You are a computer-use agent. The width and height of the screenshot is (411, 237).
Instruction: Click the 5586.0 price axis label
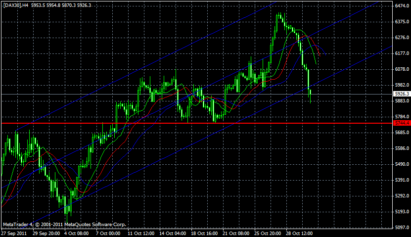click(402, 148)
